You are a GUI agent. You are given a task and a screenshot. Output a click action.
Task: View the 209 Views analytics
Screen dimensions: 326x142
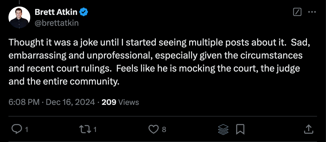click(120, 102)
